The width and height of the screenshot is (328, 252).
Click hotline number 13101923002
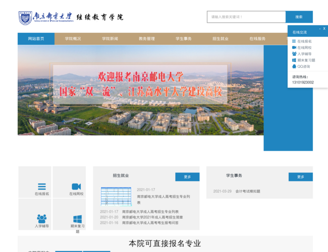pos(303,82)
